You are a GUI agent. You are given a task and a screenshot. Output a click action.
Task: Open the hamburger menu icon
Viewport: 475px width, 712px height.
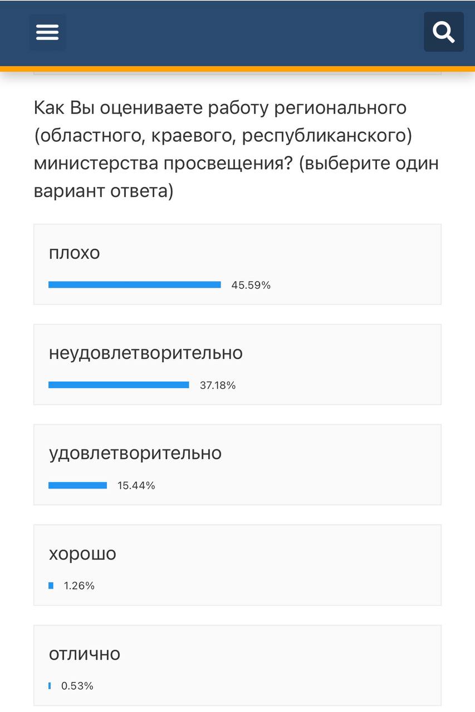[x=47, y=32]
